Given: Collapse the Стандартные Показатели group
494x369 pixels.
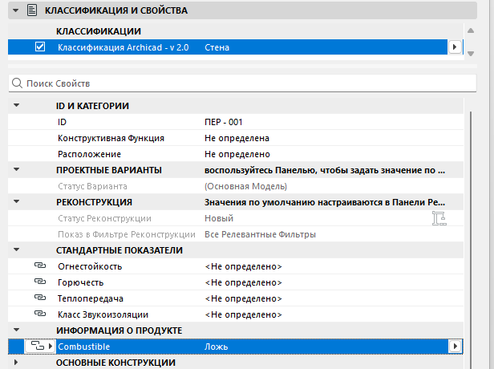Looking at the screenshot, I should pyautogui.click(x=16, y=250).
